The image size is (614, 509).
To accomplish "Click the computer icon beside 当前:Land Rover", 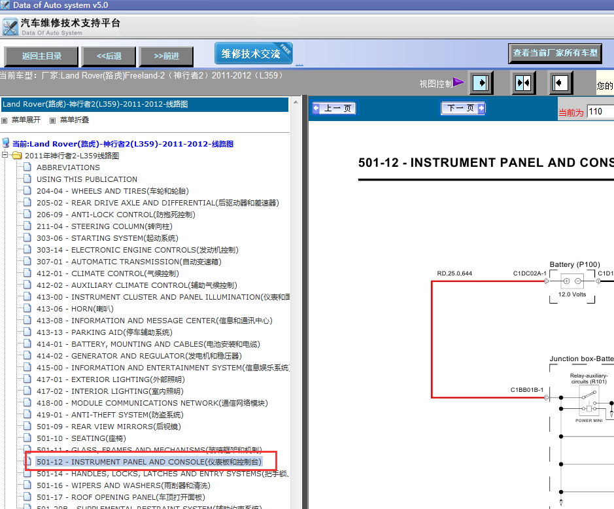I will [6, 143].
